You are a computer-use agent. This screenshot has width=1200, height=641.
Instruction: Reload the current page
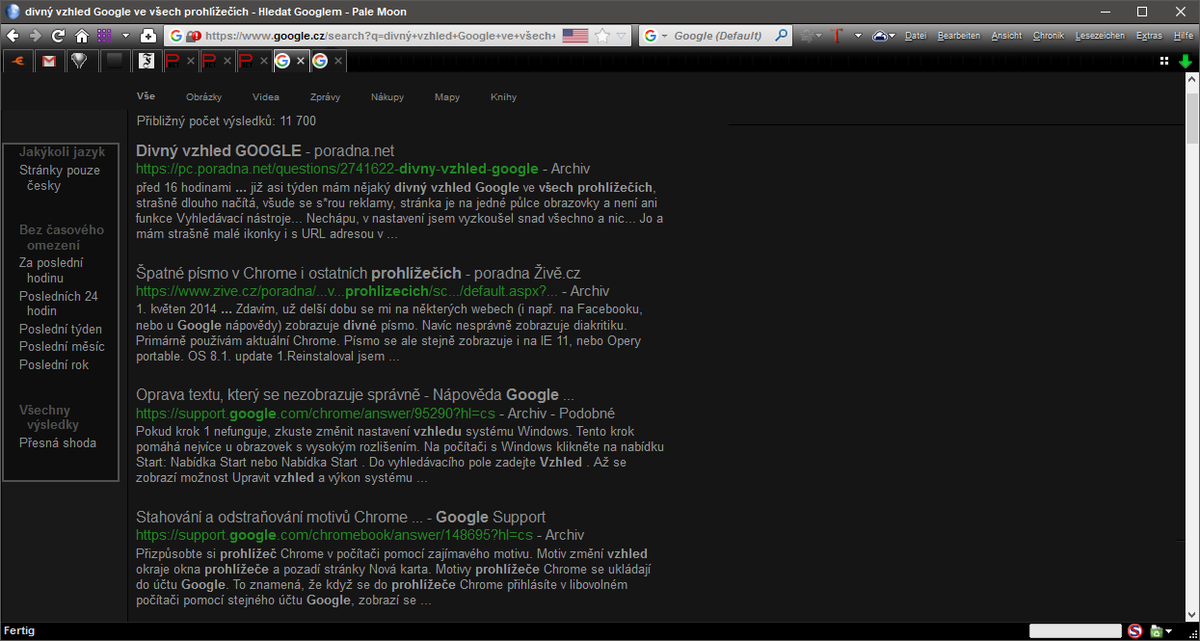pos(58,36)
